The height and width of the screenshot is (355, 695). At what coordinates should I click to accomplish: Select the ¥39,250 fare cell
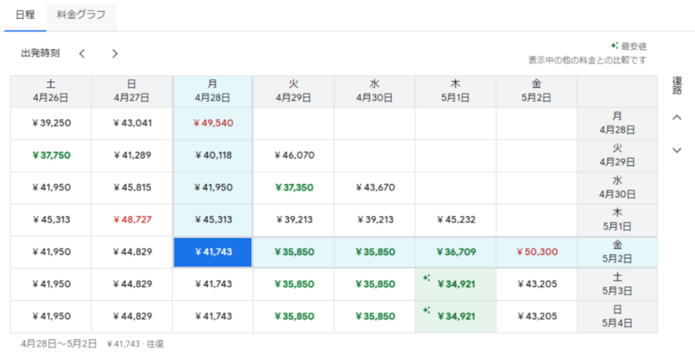tap(51, 124)
